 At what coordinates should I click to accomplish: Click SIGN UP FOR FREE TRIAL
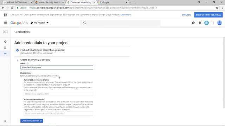[208, 15]
